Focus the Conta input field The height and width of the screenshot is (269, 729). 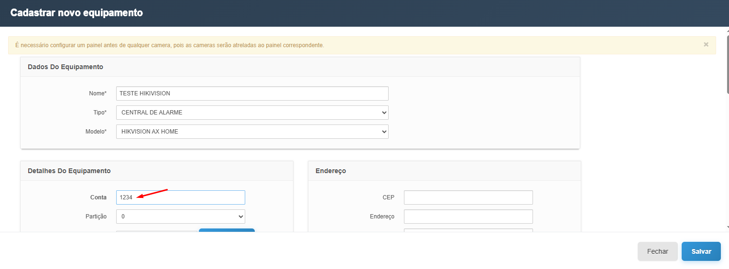(x=180, y=197)
